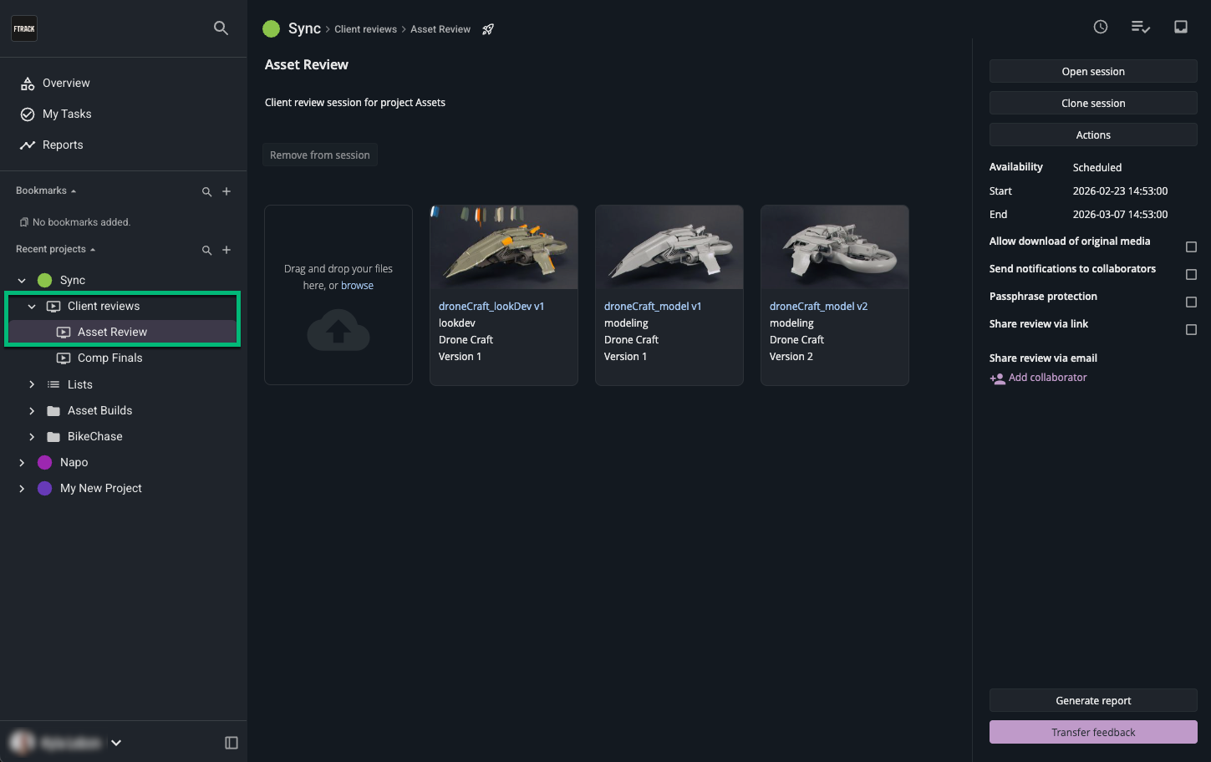1211x762 pixels.
Task: Check Send notifications to collaborators
Action: (x=1191, y=275)
